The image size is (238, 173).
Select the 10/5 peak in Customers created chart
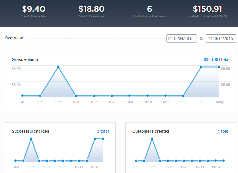152,139
